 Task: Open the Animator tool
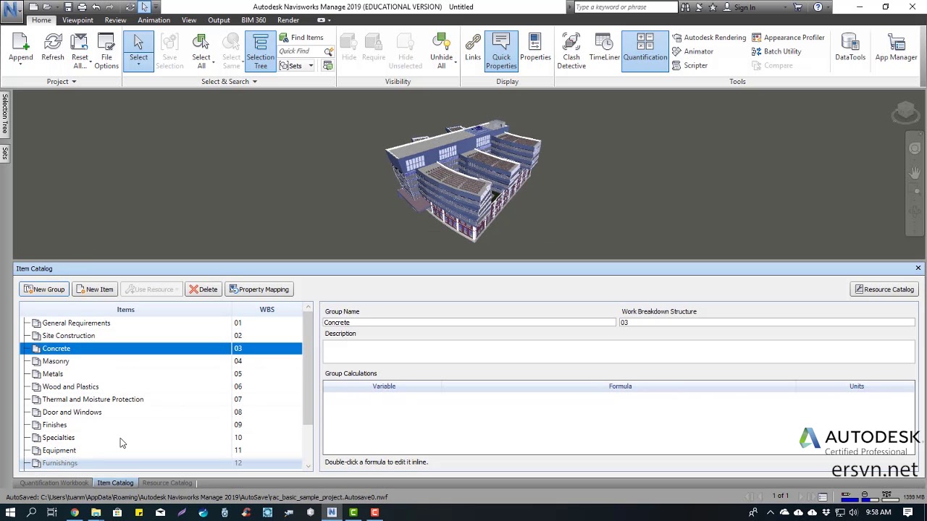(692, 51)
